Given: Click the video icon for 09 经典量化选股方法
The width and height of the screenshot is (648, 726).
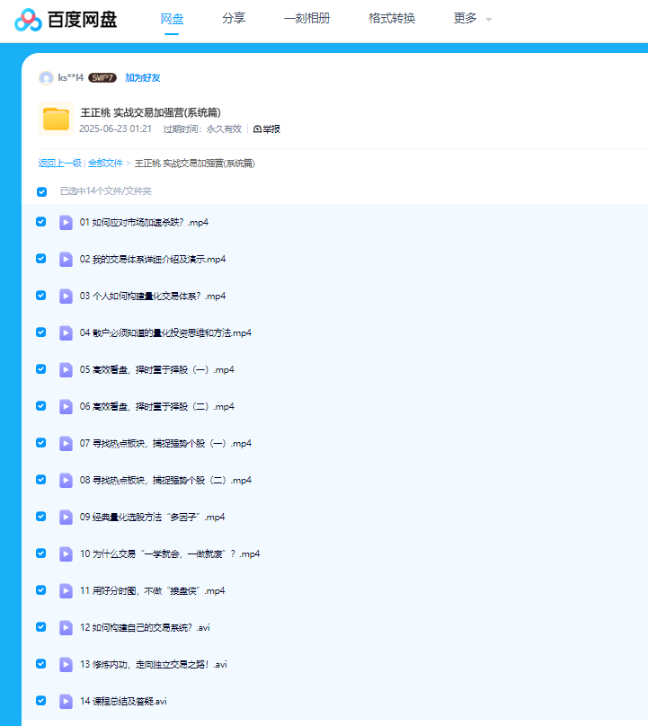Looking at the screenshot, I should [66, 517].
